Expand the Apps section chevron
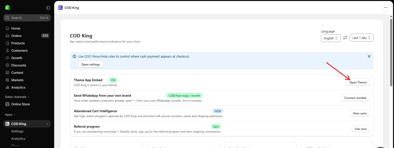 (x=15, y=115)
